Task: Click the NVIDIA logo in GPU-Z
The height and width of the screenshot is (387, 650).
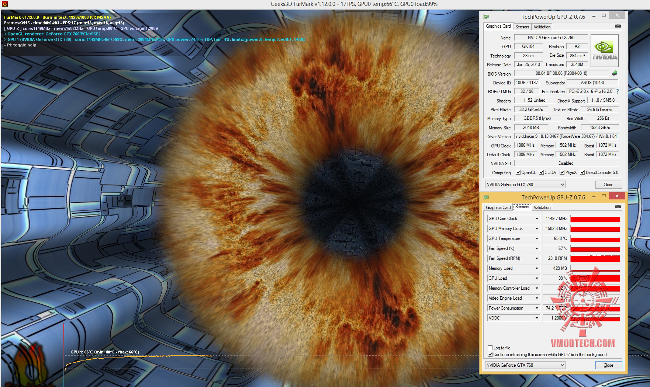Action: click(605, 51)
